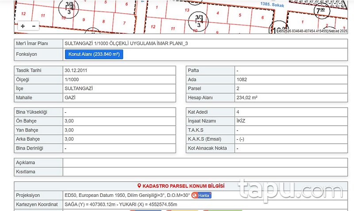Select Tasdik Tarihi value 30.12.2011
Viewport: 354px width, 211px height.
pyautogui.click(x=76, y=70)
